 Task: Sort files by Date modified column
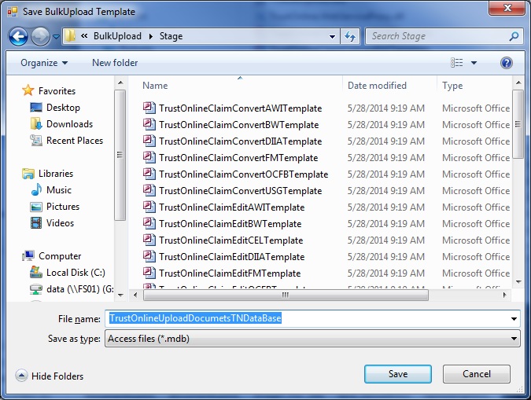(377, 86)
